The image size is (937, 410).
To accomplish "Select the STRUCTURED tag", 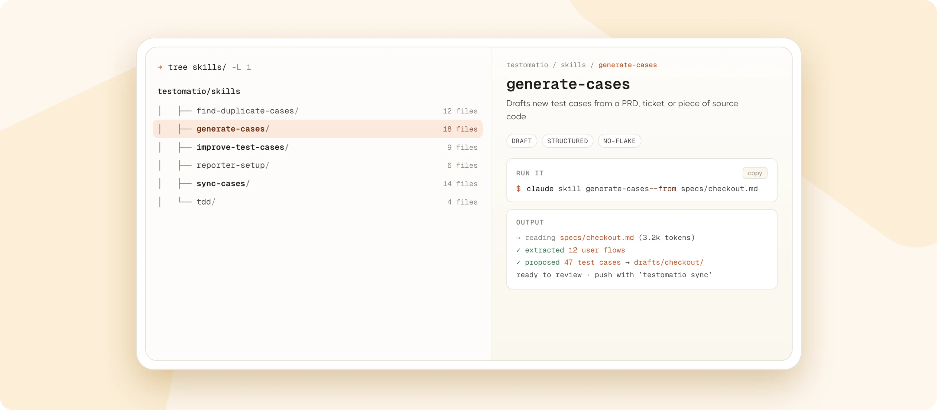I will 567,141.
